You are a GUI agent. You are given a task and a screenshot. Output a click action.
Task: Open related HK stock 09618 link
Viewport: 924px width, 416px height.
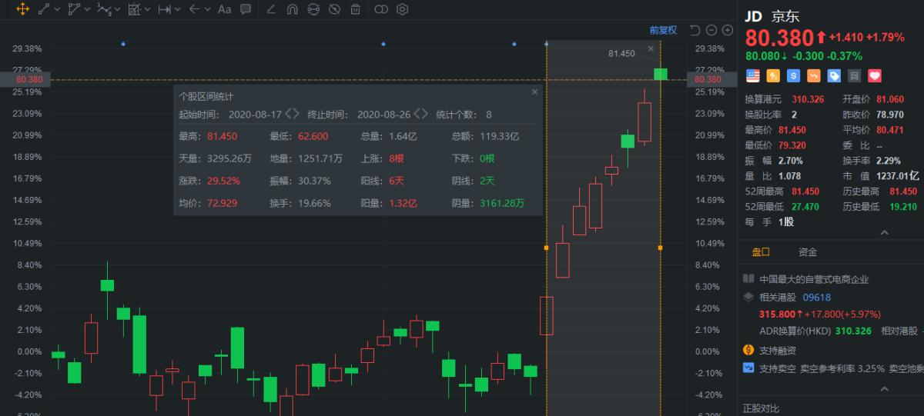[x=817, y=297]
